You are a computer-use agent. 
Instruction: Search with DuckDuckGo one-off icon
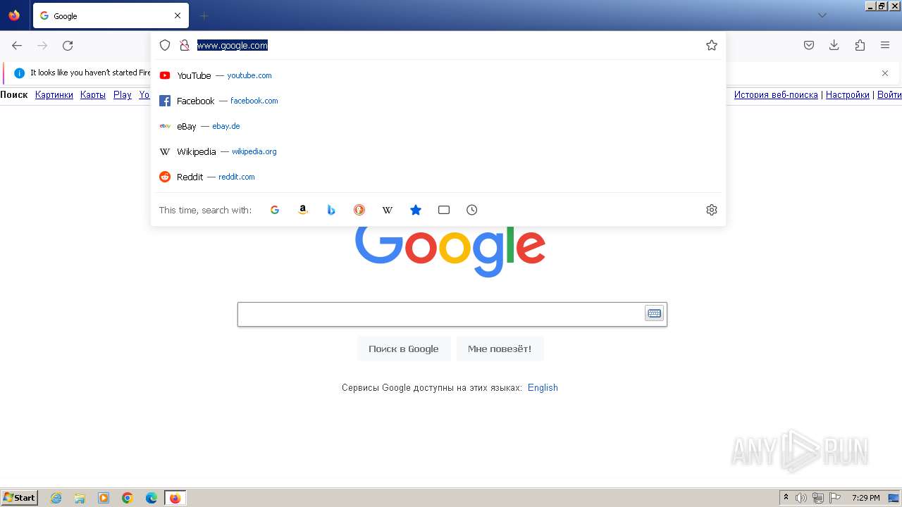point(359,210)
